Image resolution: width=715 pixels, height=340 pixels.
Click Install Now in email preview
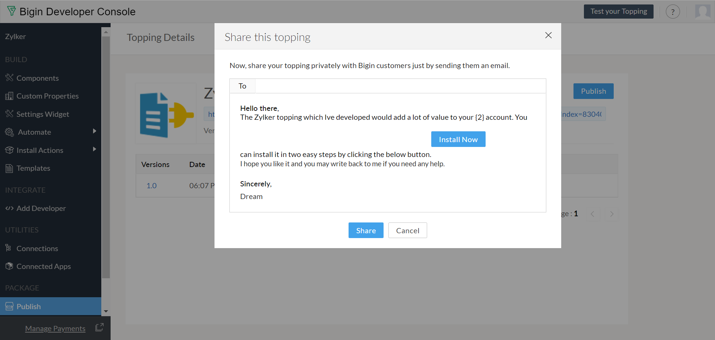458,139
